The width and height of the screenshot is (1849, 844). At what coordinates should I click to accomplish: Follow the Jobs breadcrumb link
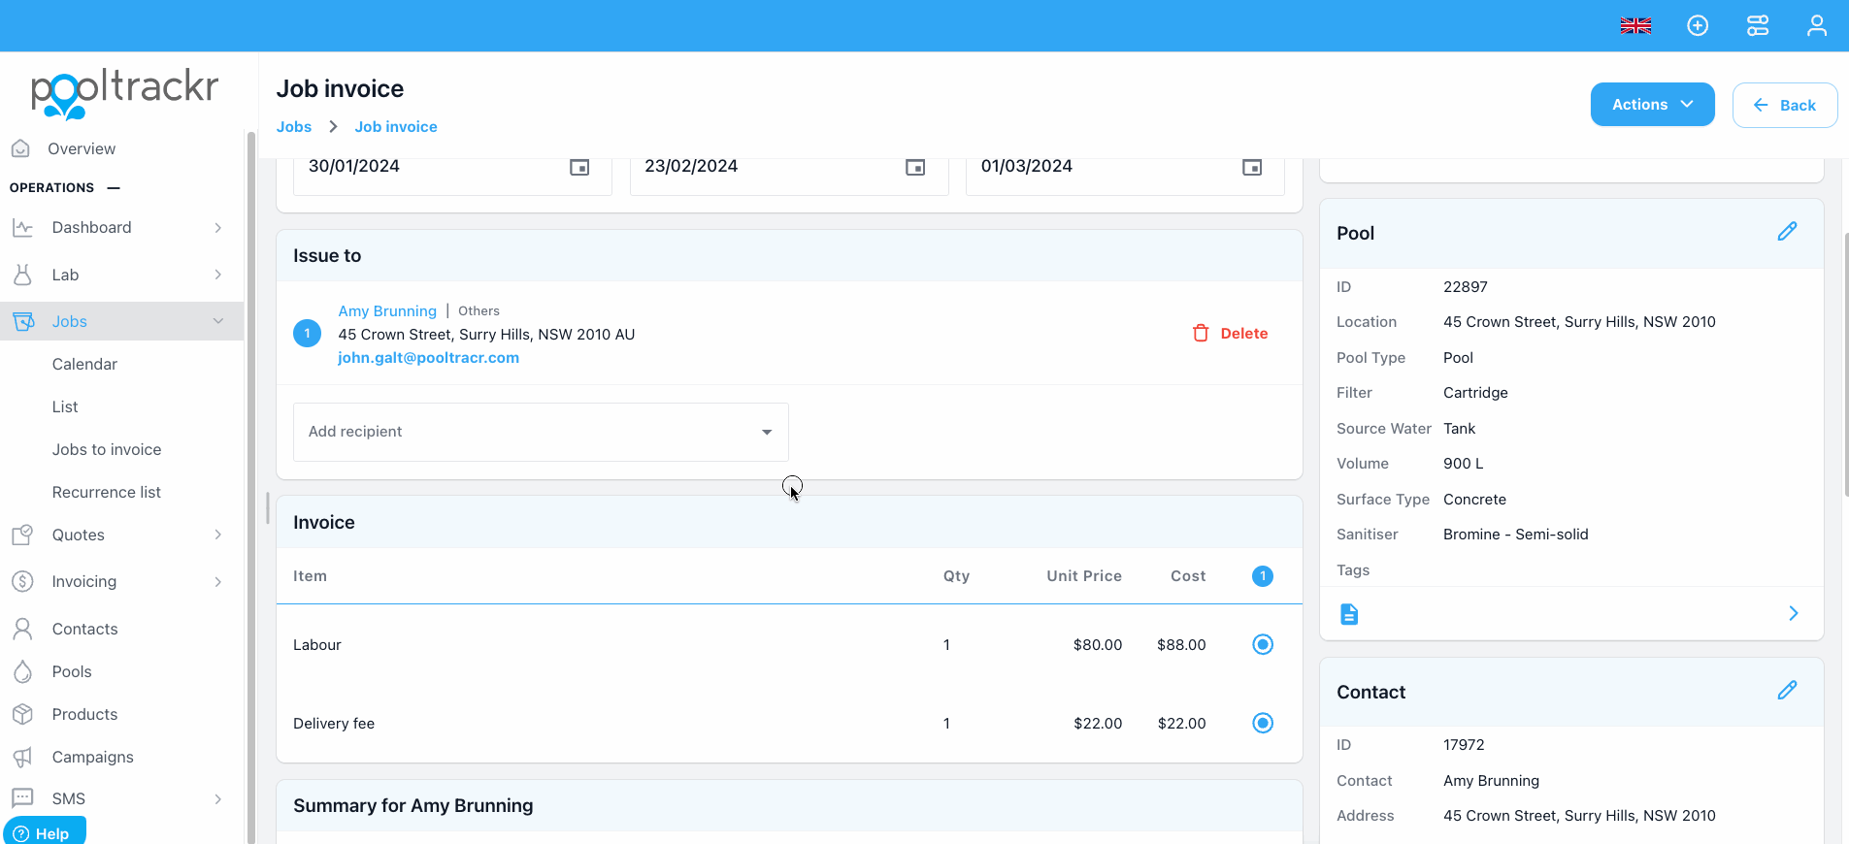294,127
